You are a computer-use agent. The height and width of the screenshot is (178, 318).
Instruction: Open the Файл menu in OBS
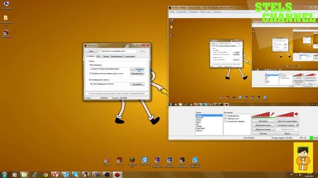click(172, 12)
